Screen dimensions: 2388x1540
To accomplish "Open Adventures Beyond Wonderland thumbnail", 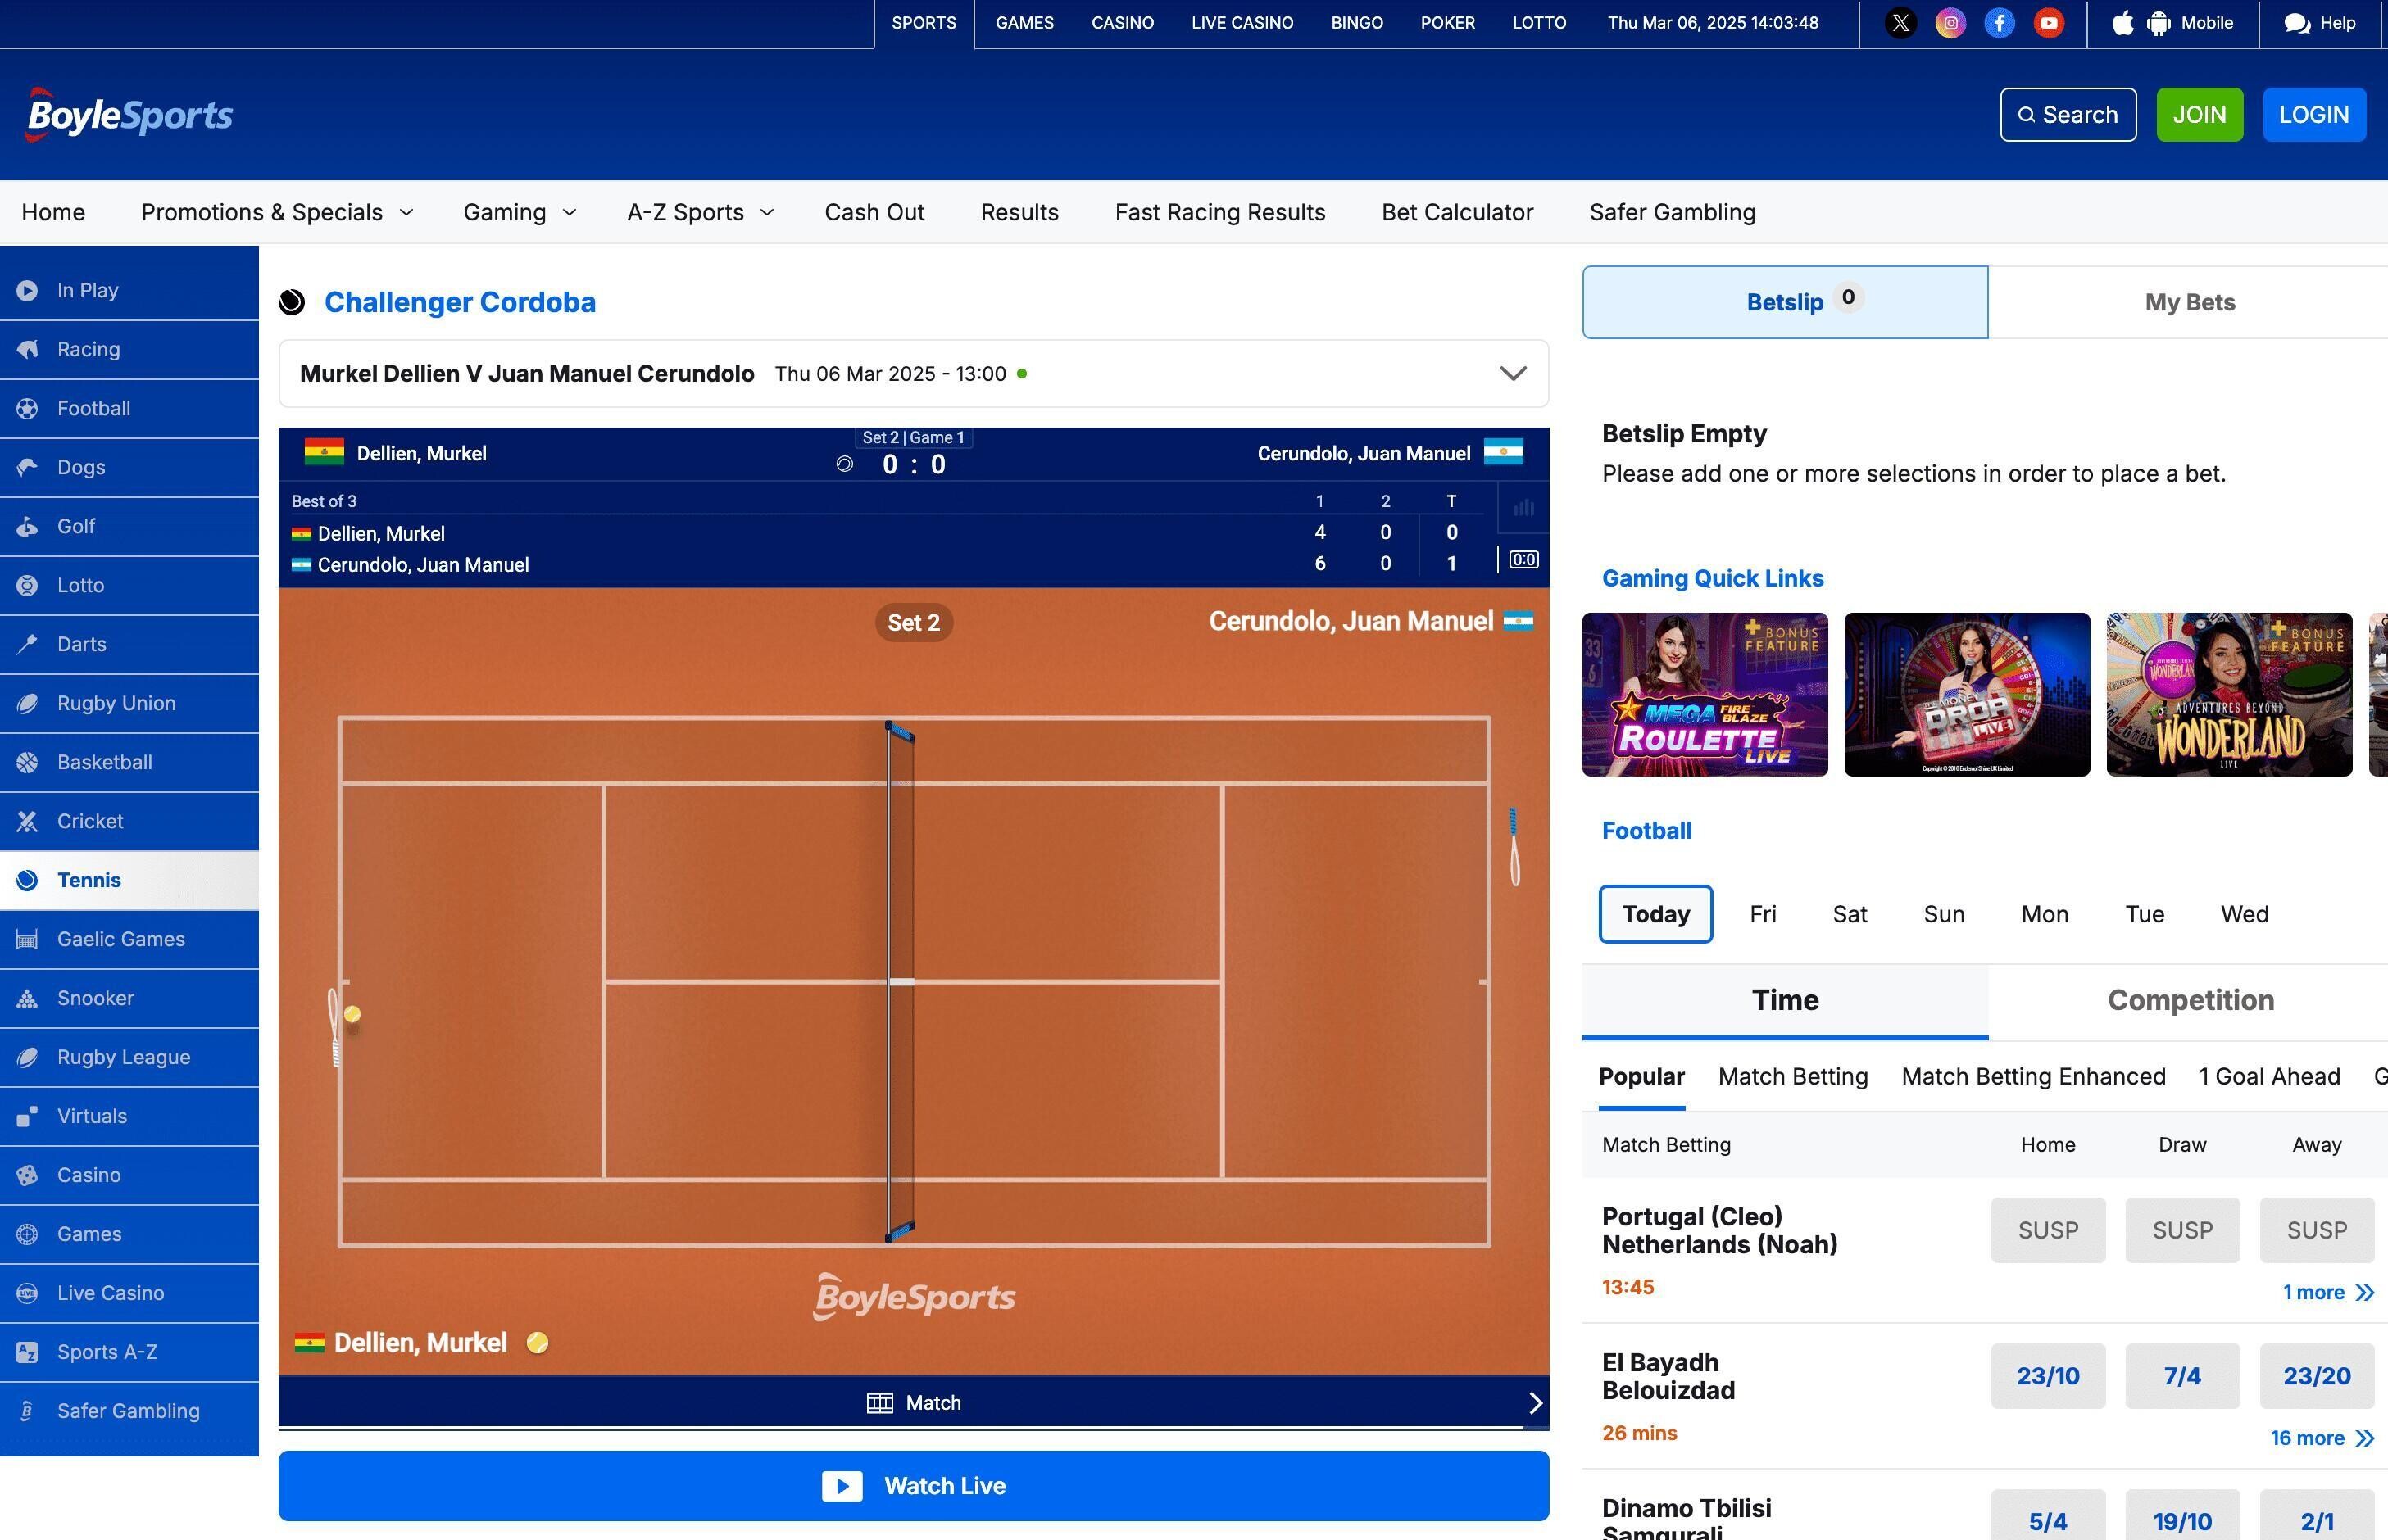I will [x=2228, y=694].
